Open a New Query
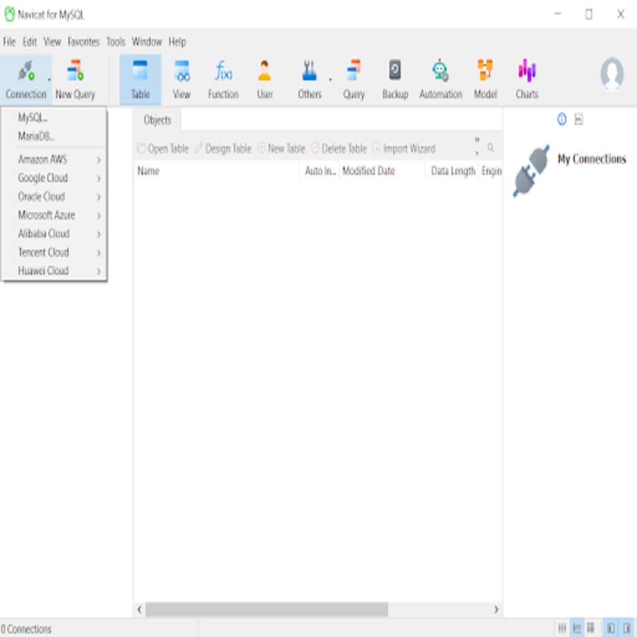637x637 pixels. pos(75,80)
